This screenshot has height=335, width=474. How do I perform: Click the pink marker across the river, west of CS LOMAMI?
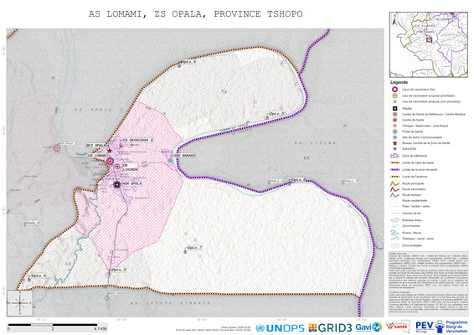pos(57,148)
